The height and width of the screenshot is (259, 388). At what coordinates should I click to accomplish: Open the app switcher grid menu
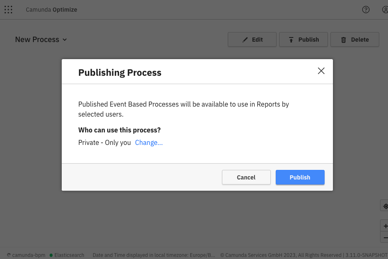pos(8,10)
